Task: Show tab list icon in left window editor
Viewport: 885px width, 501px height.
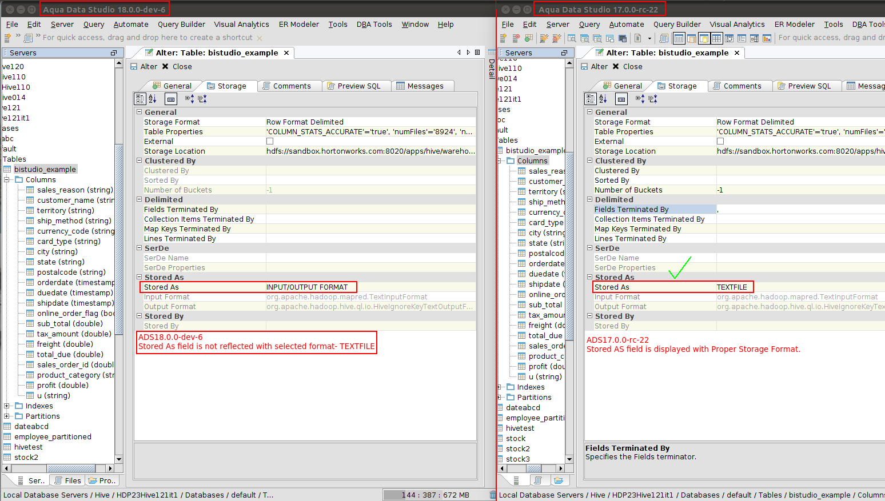Action: [x=478, y=53]
